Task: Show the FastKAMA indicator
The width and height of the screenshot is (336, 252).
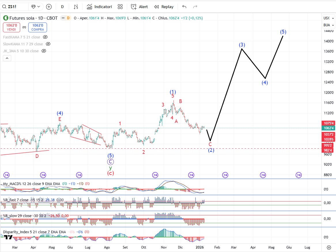Action: point(45,37)
